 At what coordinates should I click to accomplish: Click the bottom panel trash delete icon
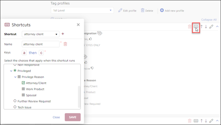pos(190,121)
